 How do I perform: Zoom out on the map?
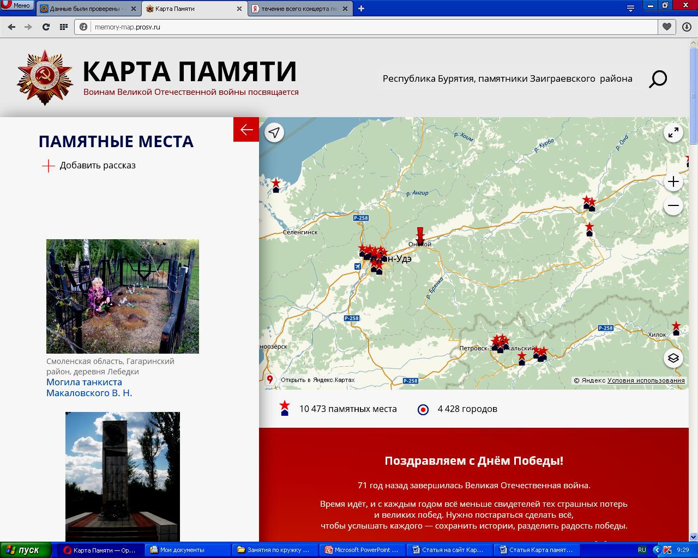(x=673, y=205)
